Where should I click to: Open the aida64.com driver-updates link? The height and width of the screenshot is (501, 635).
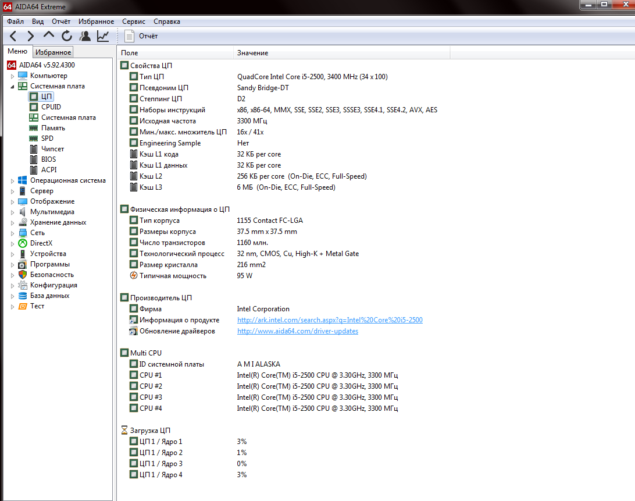click(x=298, y=331)
